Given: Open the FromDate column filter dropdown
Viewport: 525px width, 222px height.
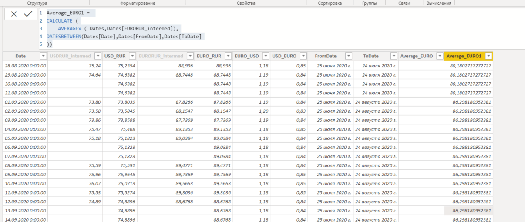Looking at the screenshot, I should point(348,56).
